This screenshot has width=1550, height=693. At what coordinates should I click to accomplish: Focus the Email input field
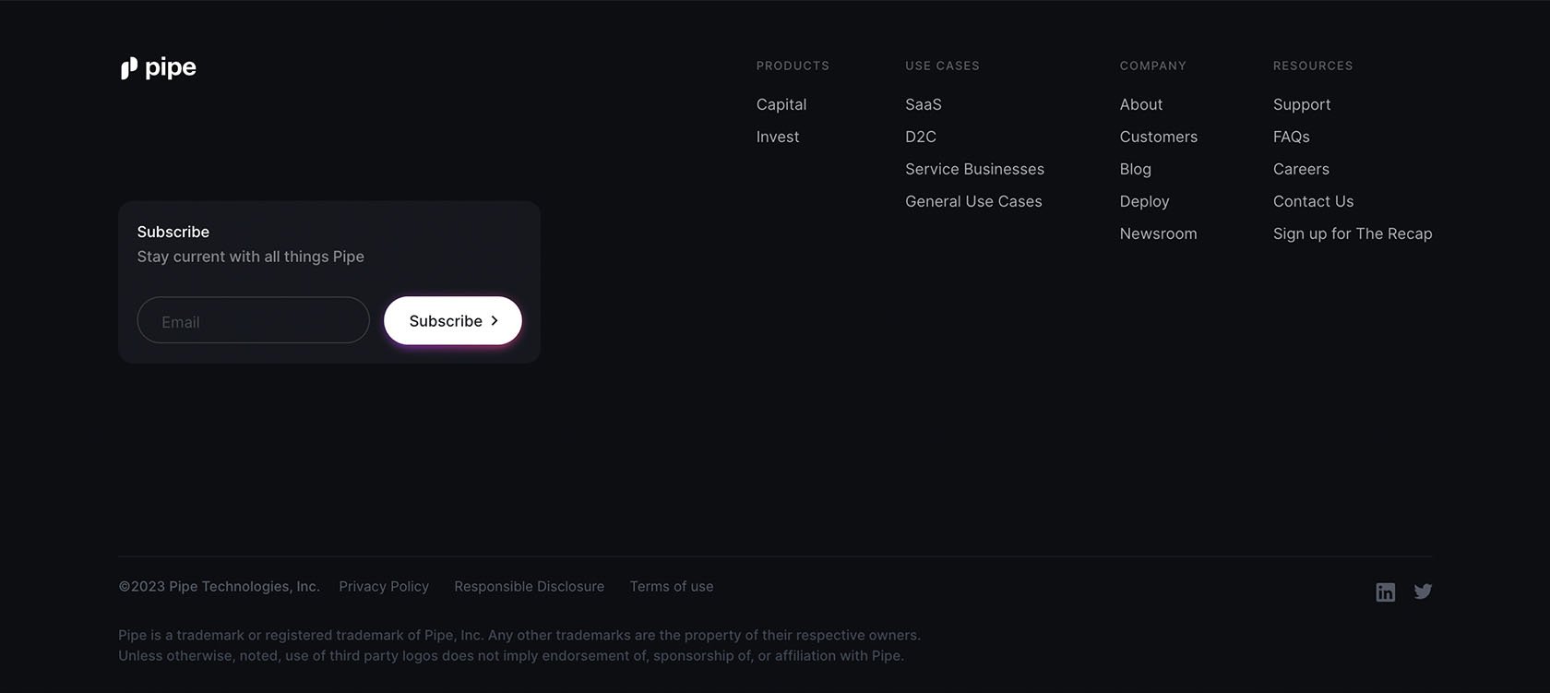tap(254, 321)
